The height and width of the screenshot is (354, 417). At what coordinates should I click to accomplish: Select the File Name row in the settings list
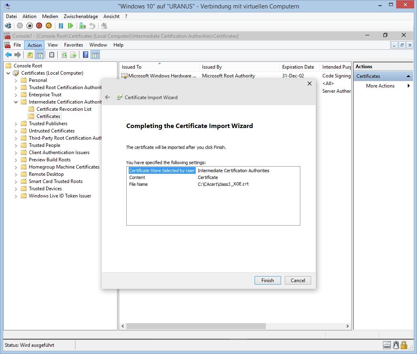pyautogui.click(x=138, y=184)
